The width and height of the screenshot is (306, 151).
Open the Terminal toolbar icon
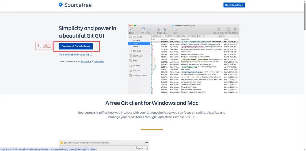[x=228, y=30]
